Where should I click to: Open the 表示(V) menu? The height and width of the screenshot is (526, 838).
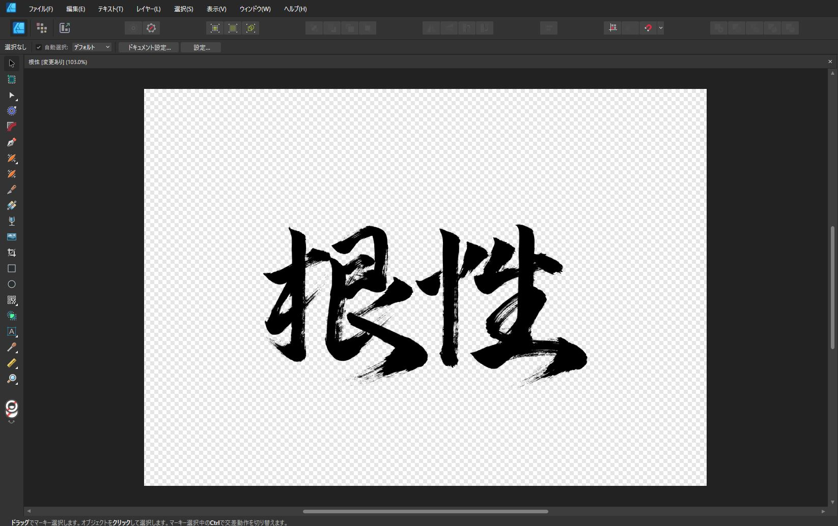coord(216,9)
